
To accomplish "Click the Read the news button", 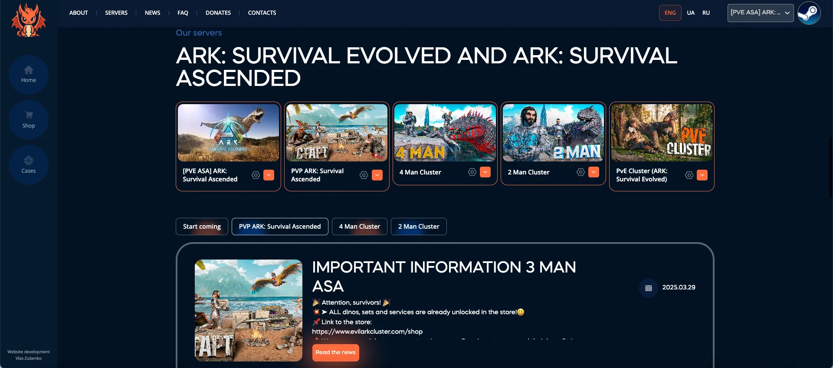I will click(x=335, y=352).
